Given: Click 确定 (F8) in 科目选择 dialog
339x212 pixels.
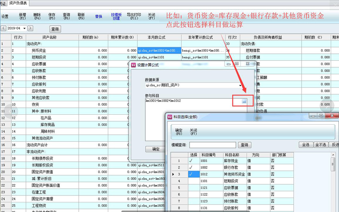Looking at the screenshot, I should pyautogui.click(x=179, y=132).
